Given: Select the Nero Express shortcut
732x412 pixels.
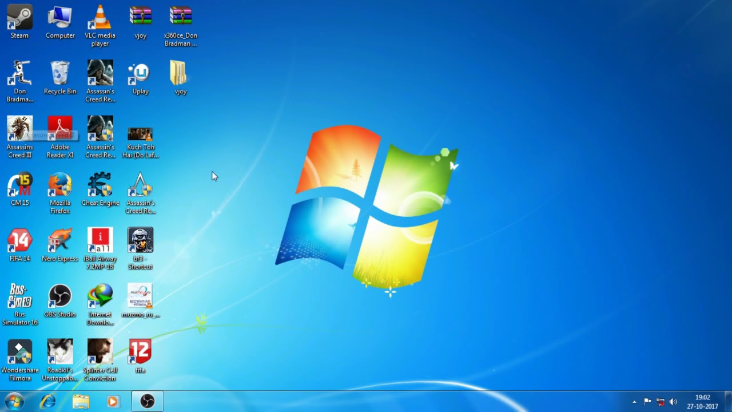Looking at the screenshot, I should click(60, 245).
